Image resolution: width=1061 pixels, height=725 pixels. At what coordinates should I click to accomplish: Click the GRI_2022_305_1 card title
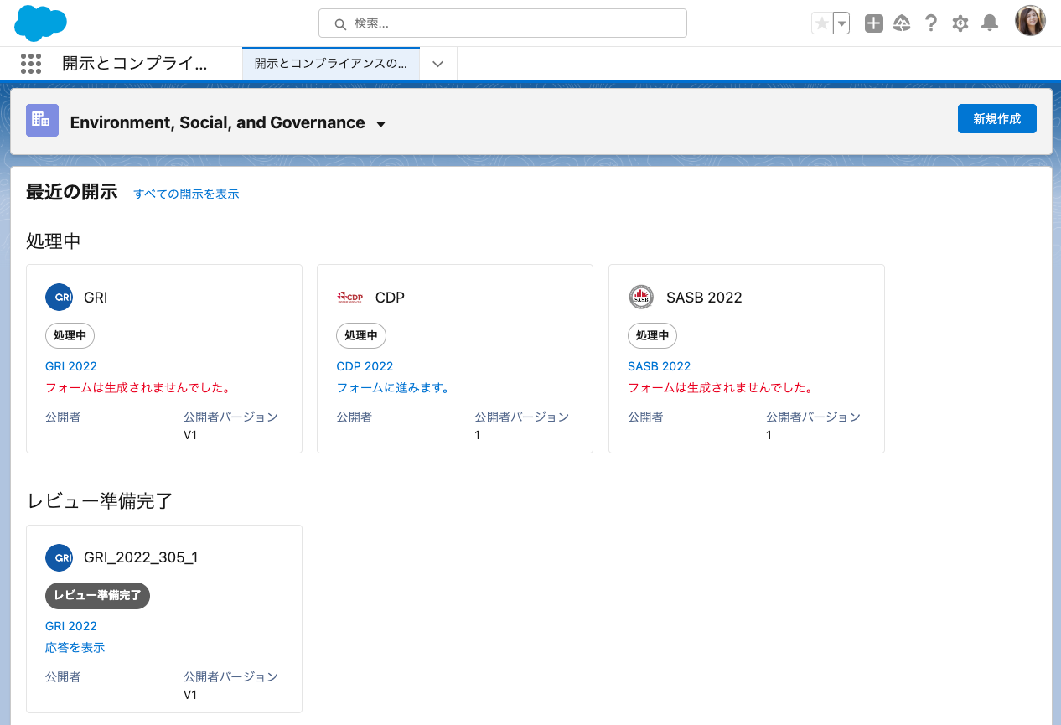(141, 557)
